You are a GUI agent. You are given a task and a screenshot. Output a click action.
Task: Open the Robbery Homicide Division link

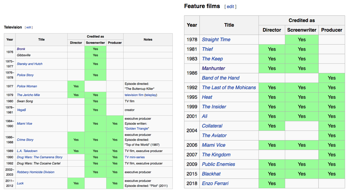(x=35, y=172)
